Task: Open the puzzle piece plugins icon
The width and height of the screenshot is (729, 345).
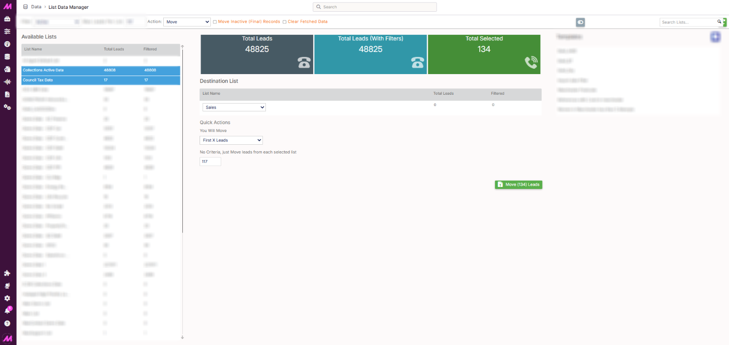Action: [x=7, y=273]
